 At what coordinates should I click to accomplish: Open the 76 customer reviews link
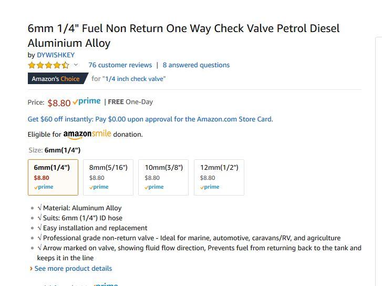click(x=120, y=65)
